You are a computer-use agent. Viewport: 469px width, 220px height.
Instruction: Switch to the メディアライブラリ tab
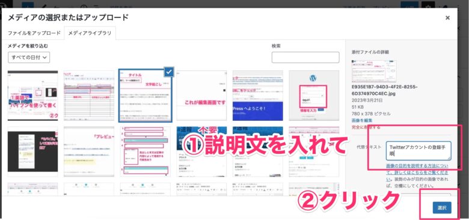click(x=90, y=33)
